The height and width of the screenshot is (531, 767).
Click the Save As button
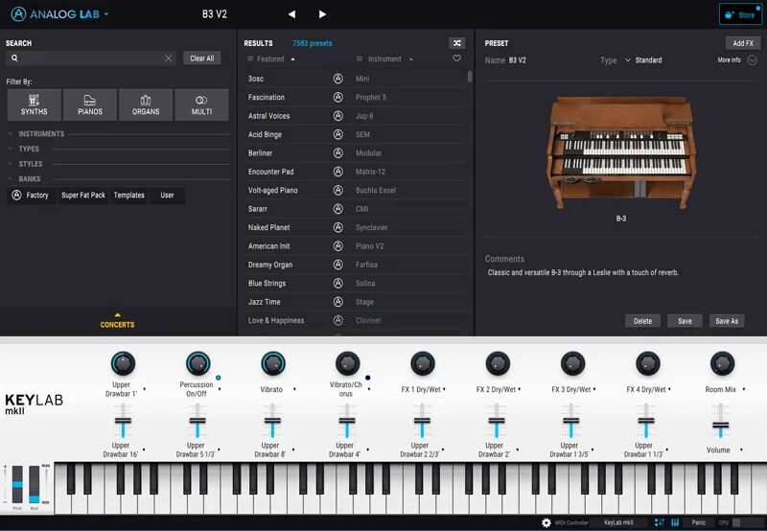point(727,321)
